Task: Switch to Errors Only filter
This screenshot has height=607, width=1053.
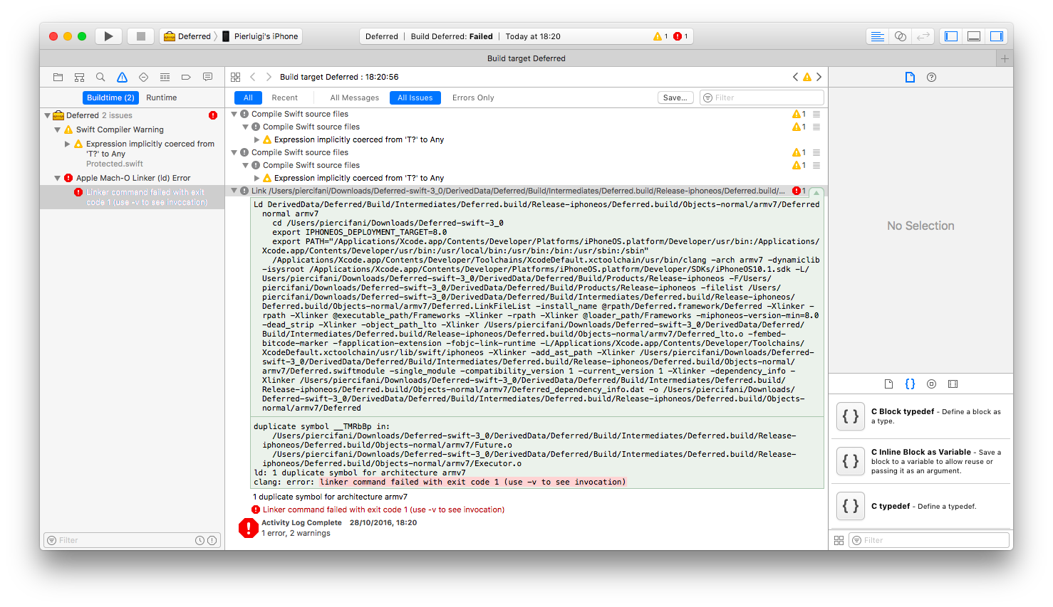Action: (x=473, y=97)
